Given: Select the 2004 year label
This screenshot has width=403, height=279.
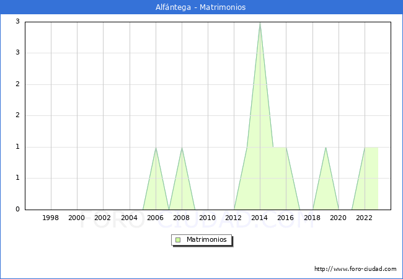Looking at the screenshot, I should [x=130, y=218].
